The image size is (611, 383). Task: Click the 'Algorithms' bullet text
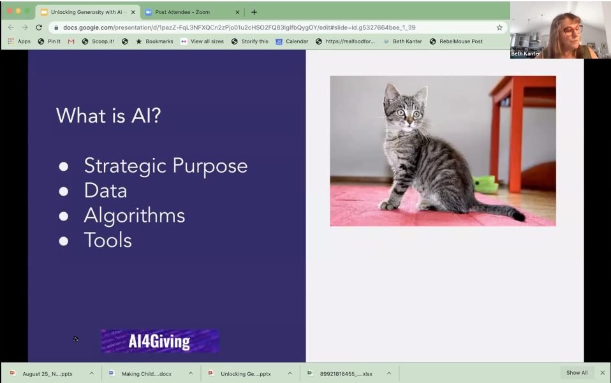tap(135, 215)
